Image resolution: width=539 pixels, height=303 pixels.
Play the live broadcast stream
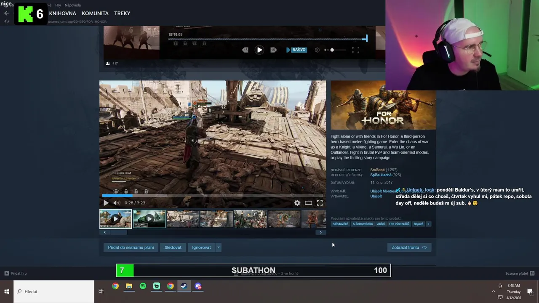point(259,50)
